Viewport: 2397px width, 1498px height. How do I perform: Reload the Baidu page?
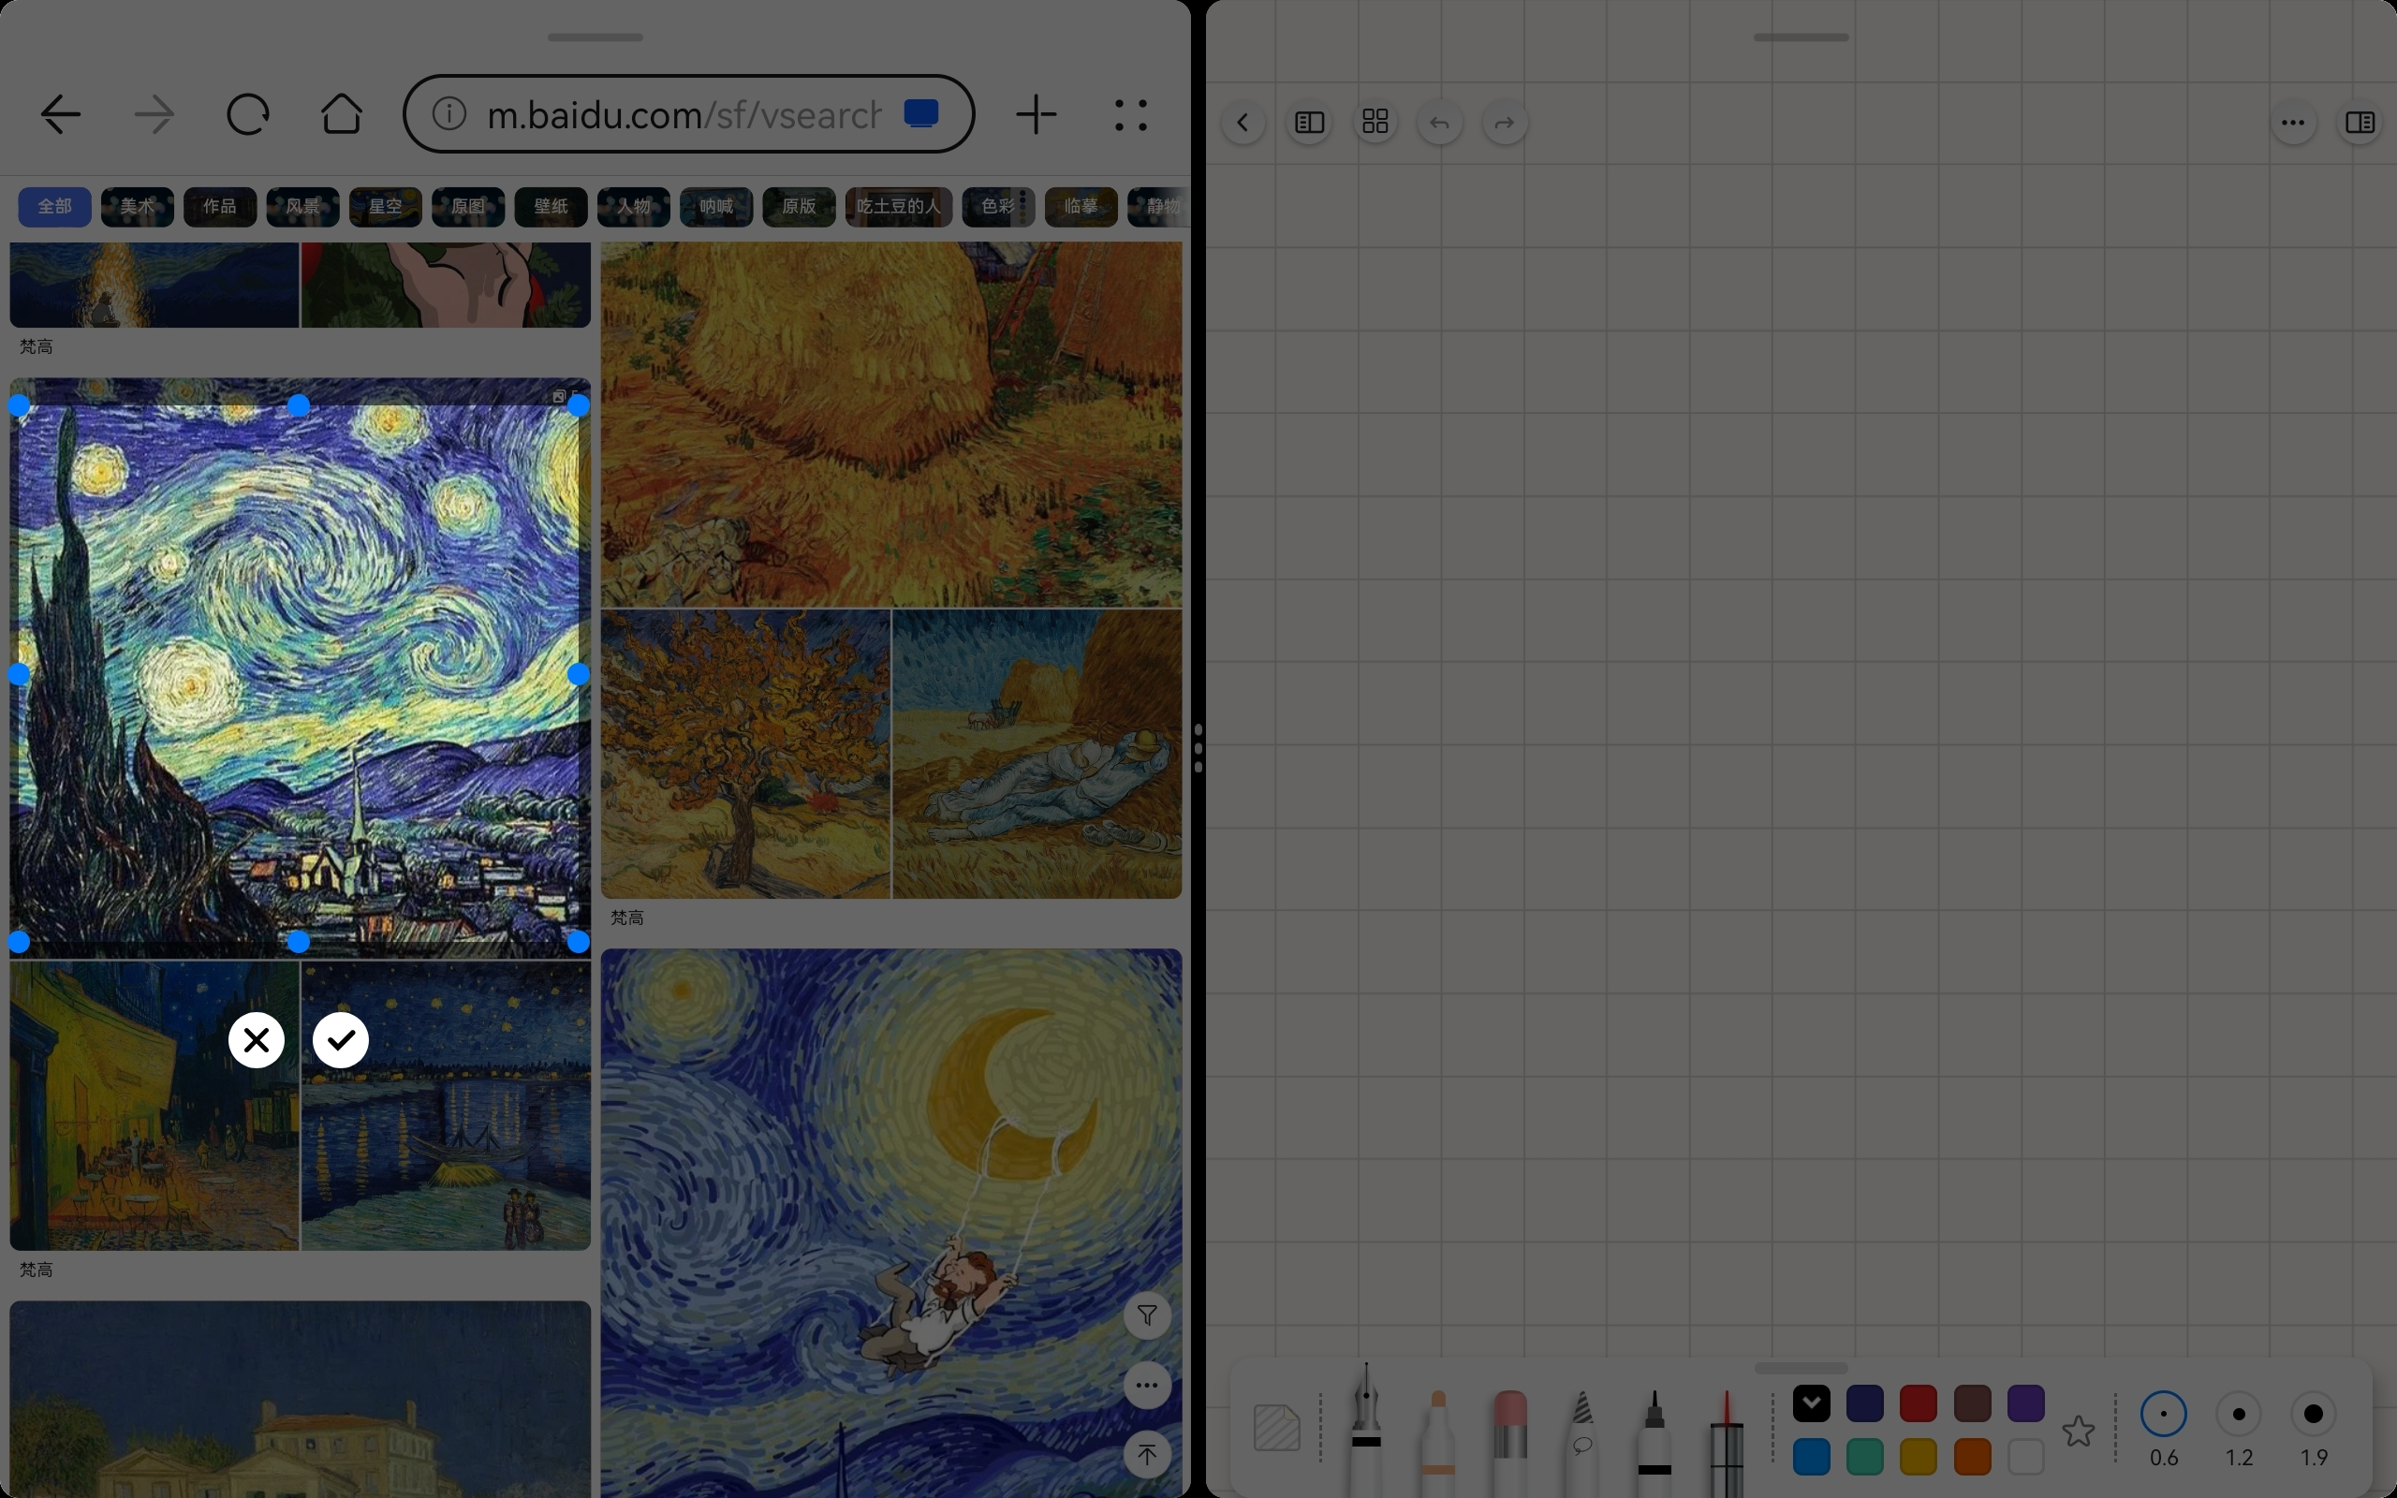247,115
